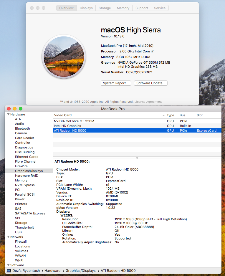
Task: Open the Service tab
Action: point(160,8)
